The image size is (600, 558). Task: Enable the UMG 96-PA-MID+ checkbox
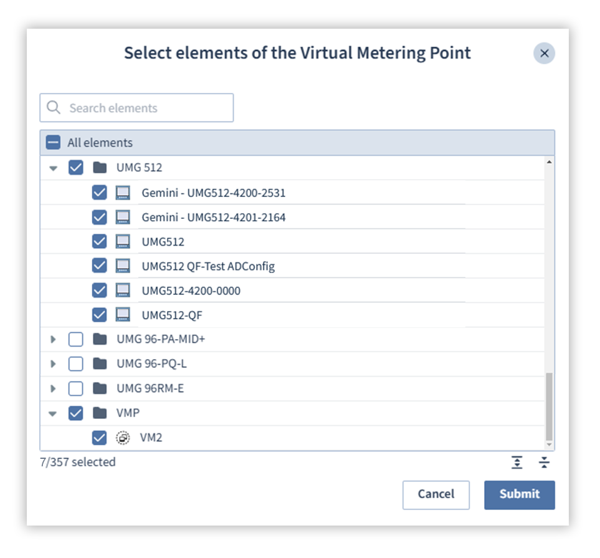[x=75, y=340]
